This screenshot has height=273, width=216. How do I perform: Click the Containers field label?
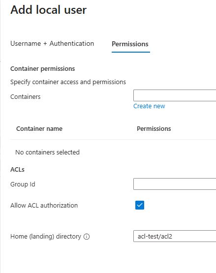click(x=26, y=96)
